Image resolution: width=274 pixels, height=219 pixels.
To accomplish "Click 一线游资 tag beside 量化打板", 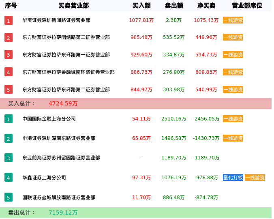I will point(255,177).
